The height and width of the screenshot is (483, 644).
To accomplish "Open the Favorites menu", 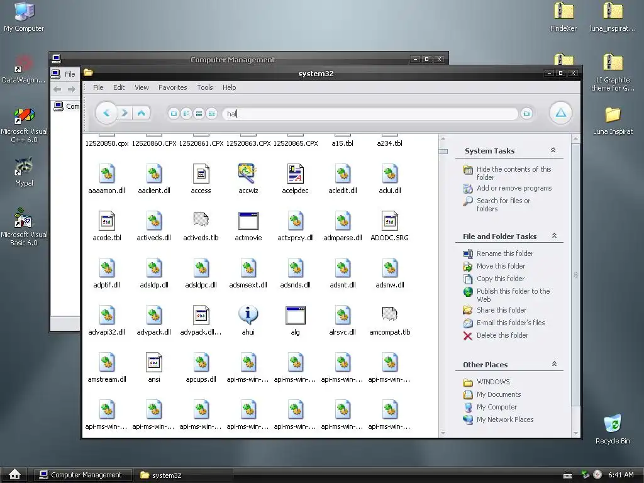I will coord(172,87).
